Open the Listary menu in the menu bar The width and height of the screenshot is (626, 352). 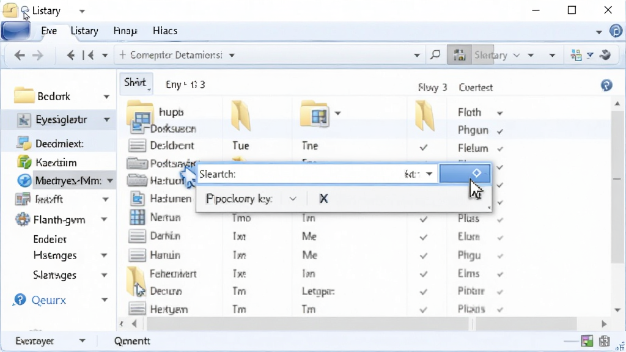point(84,31)
